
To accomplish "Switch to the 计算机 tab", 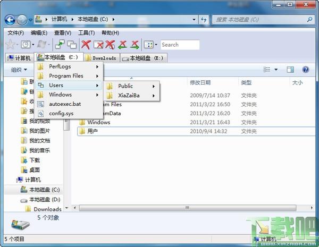I will pos(19,58).
